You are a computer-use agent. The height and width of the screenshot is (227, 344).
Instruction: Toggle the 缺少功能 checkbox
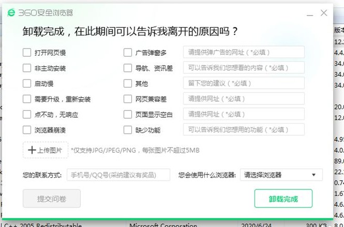pyautogui.click(x=128, y=129)
